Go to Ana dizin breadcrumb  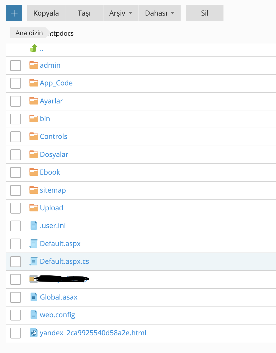(x=29, y=33)
